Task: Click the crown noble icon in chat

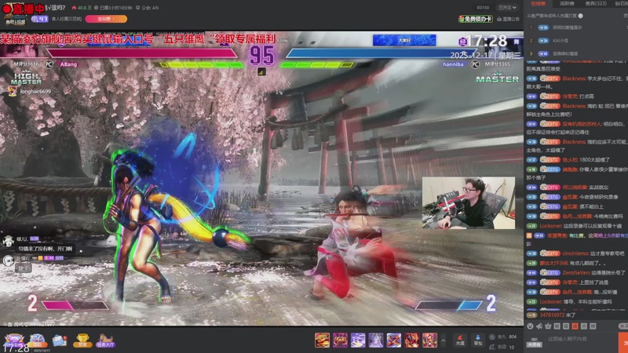Action: 548,326
